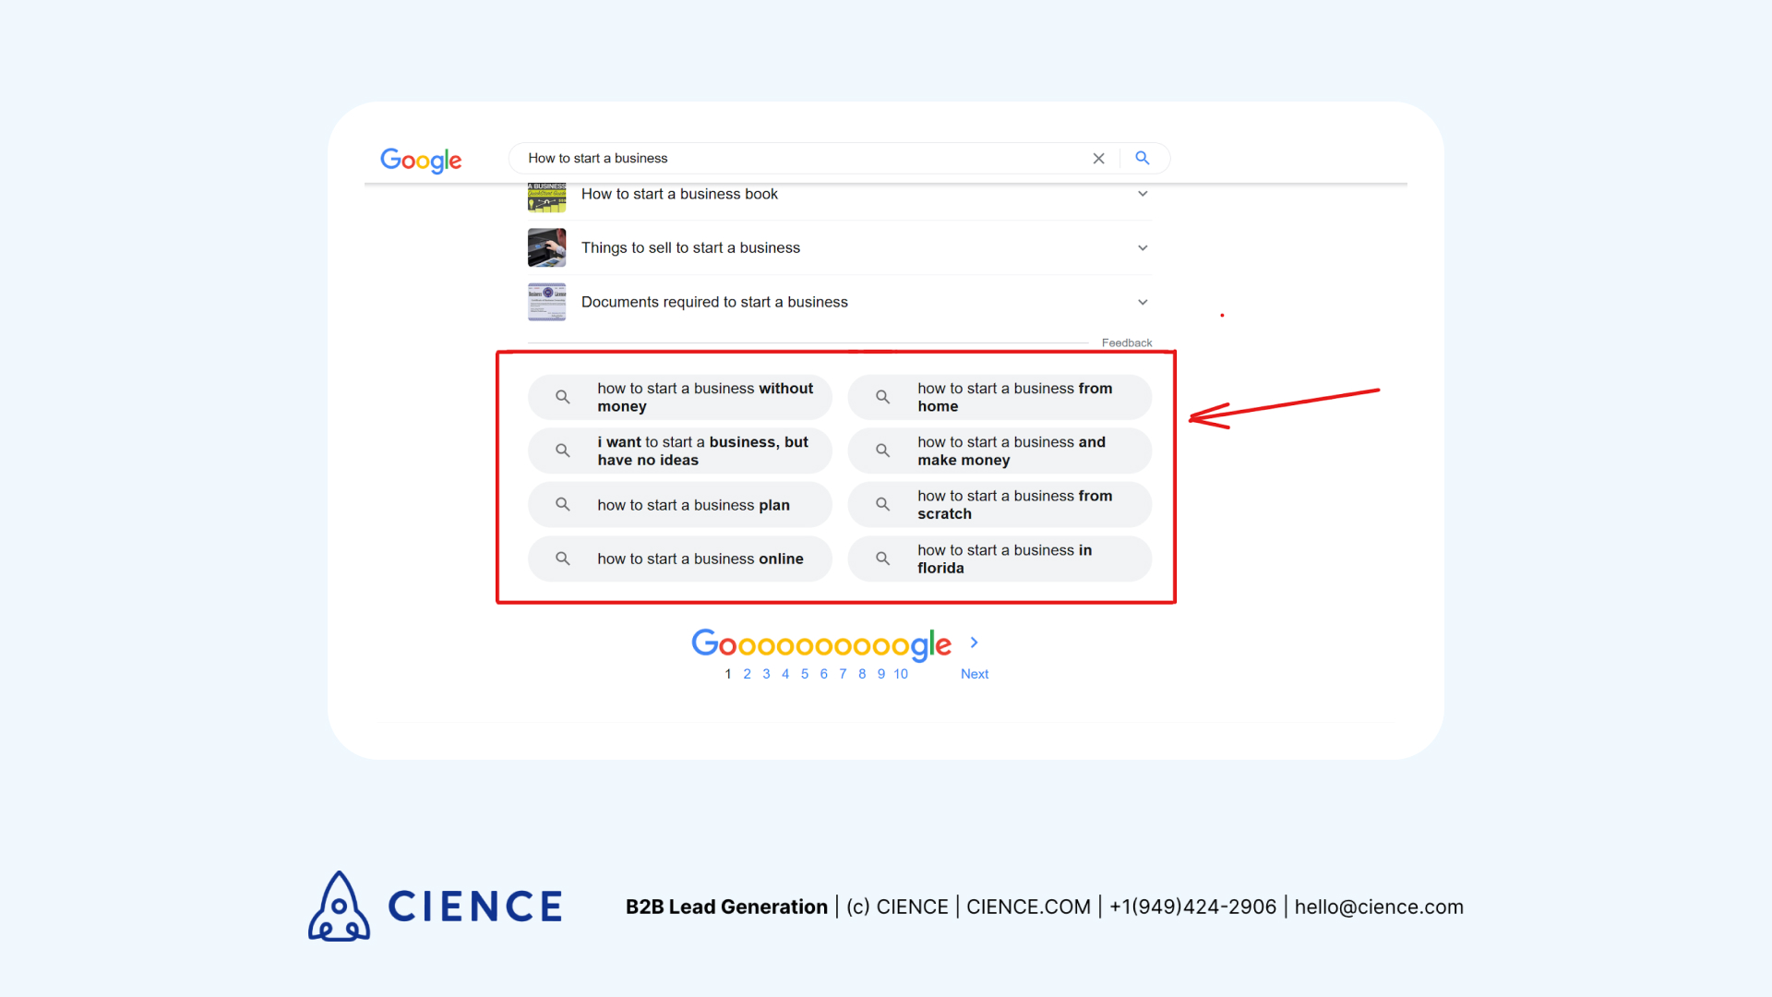Go to results page 2
Image resolution: width=1772 pixels, height=997 pixels.
tap(747, 674)
